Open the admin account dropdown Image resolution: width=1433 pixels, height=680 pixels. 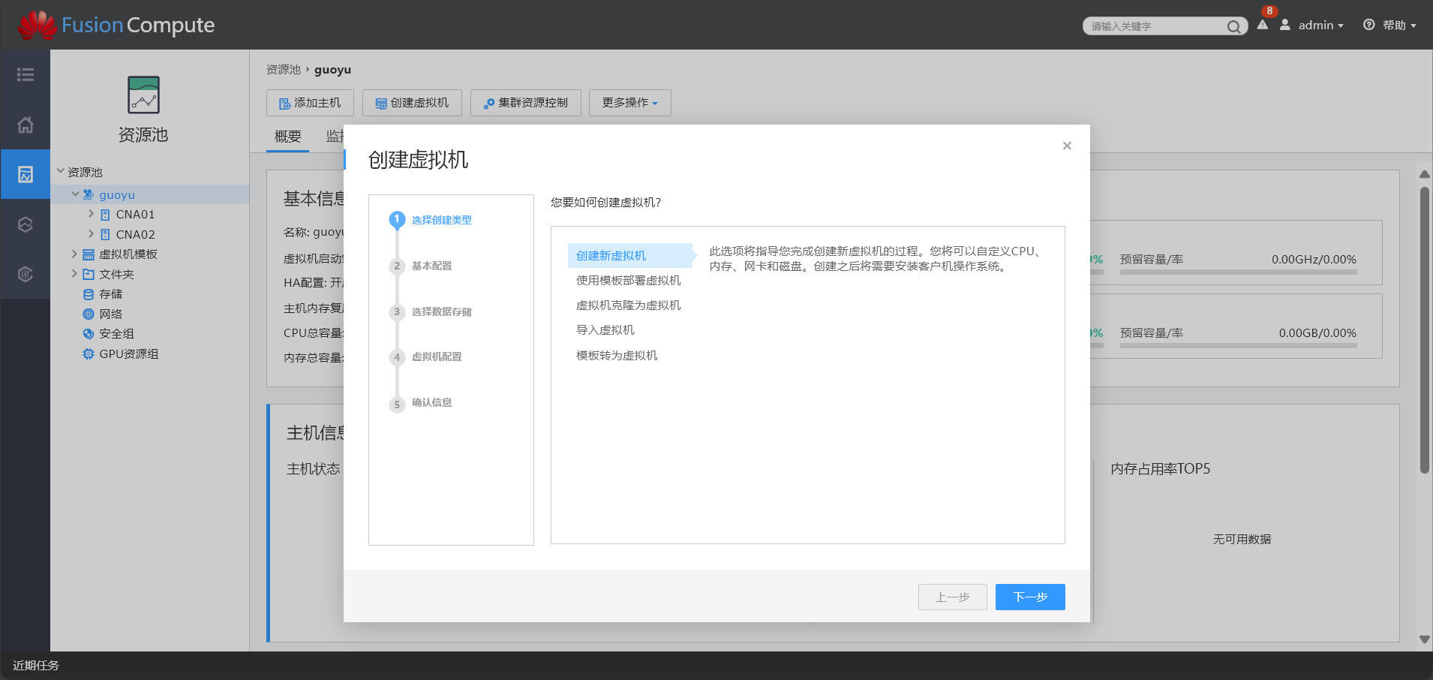(1320, 25)
